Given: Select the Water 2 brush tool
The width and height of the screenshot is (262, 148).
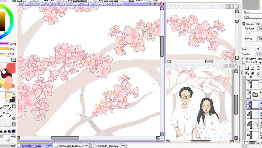Looking at the screenshot, I should [x=8, y=108].
